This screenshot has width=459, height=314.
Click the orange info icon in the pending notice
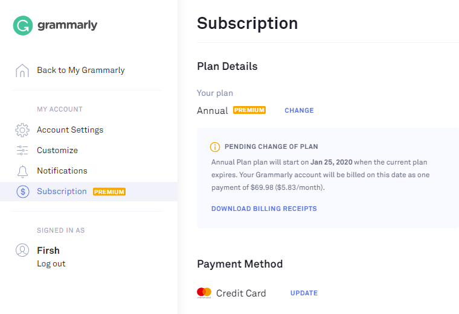[x=215, y=147]
